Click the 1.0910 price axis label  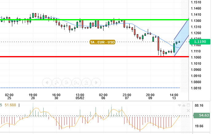pos(196,76)
